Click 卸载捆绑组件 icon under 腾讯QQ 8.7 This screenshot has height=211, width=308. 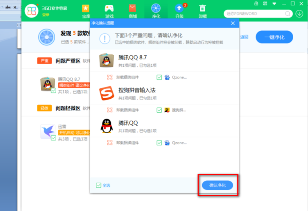pyautogui.click(x=110, y=77)
